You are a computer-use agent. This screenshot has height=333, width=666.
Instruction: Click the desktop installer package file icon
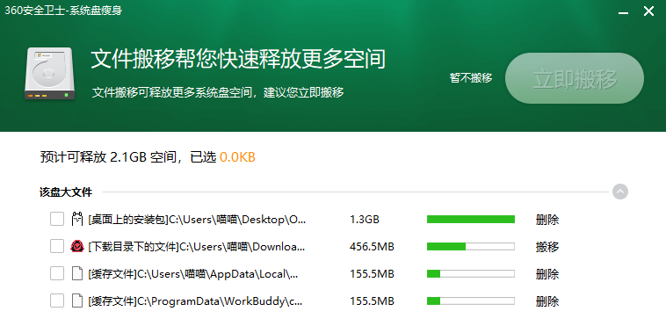point(76,219)
